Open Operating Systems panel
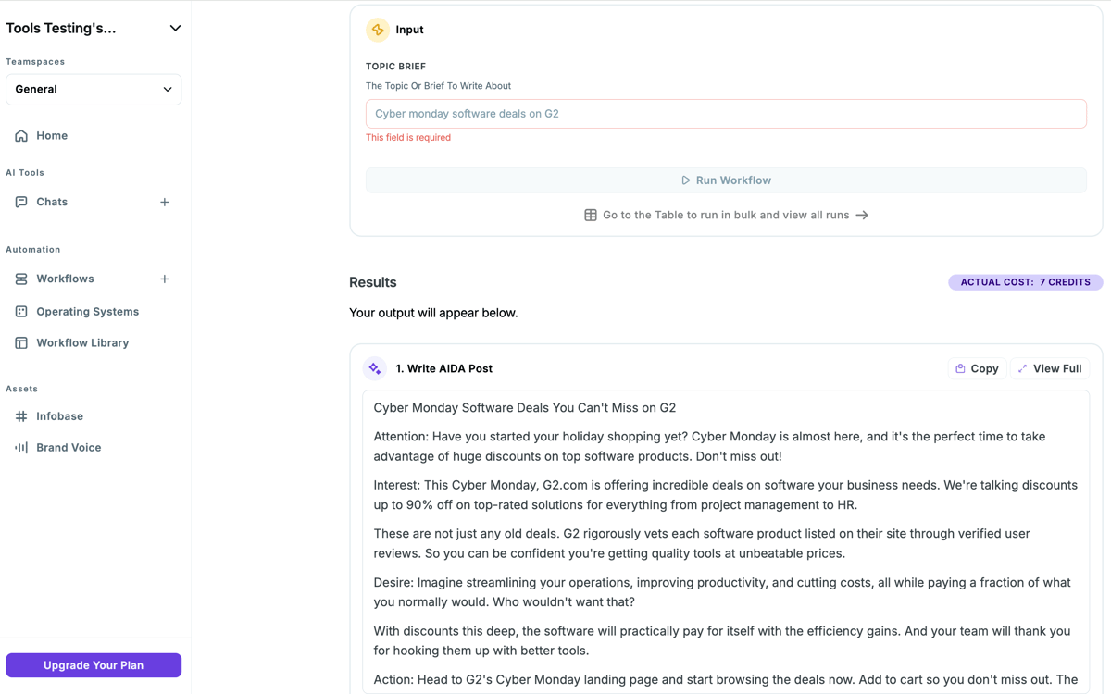1111x694 pixels. click(x=87, y=311)
